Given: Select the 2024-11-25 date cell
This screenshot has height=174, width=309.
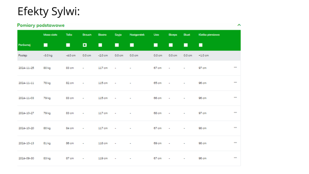Looking at the screenshot, I should 26,68.
